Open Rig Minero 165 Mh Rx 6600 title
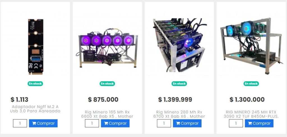Image resolution: width=287 pixels, height=137 pixels. click(x=107, y=114)
